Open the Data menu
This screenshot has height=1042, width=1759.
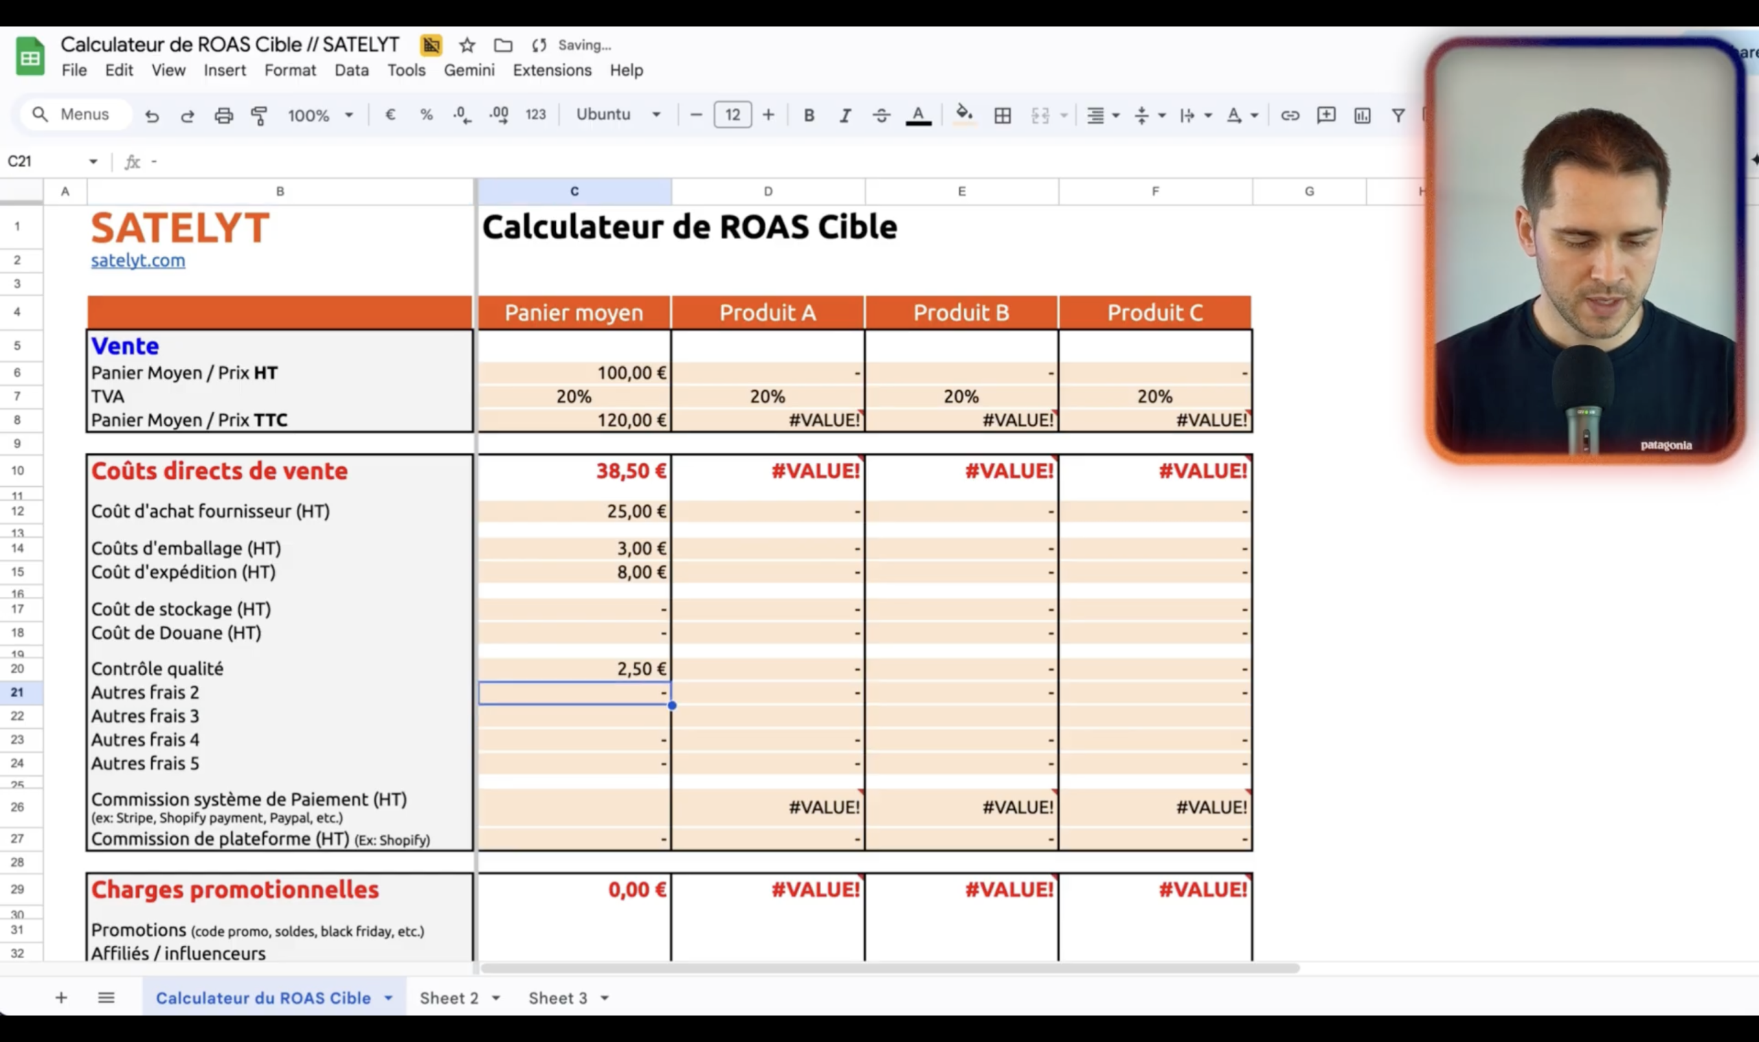coord(351,70)
